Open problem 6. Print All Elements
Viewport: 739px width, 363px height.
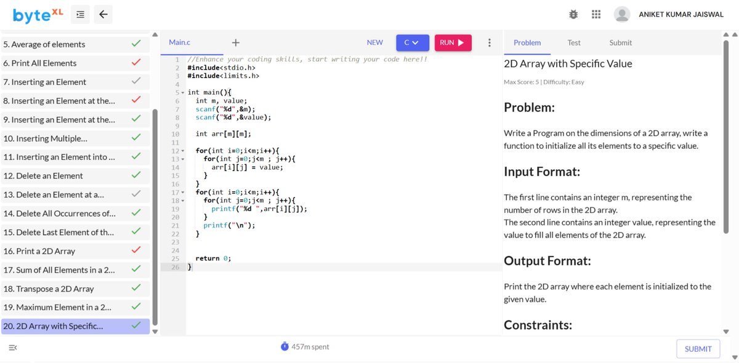click(75, 63)
